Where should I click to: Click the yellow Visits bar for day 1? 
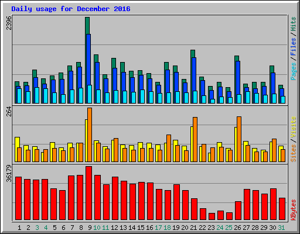(x=17, y=142)
